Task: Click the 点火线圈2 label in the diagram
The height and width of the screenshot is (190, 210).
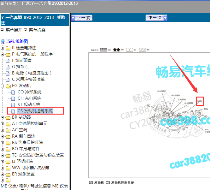Action: pyautogui.click(x=176, y=95)
